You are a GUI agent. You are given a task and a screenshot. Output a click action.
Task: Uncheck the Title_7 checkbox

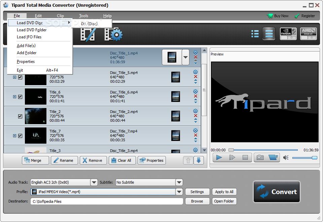(20, 136)
